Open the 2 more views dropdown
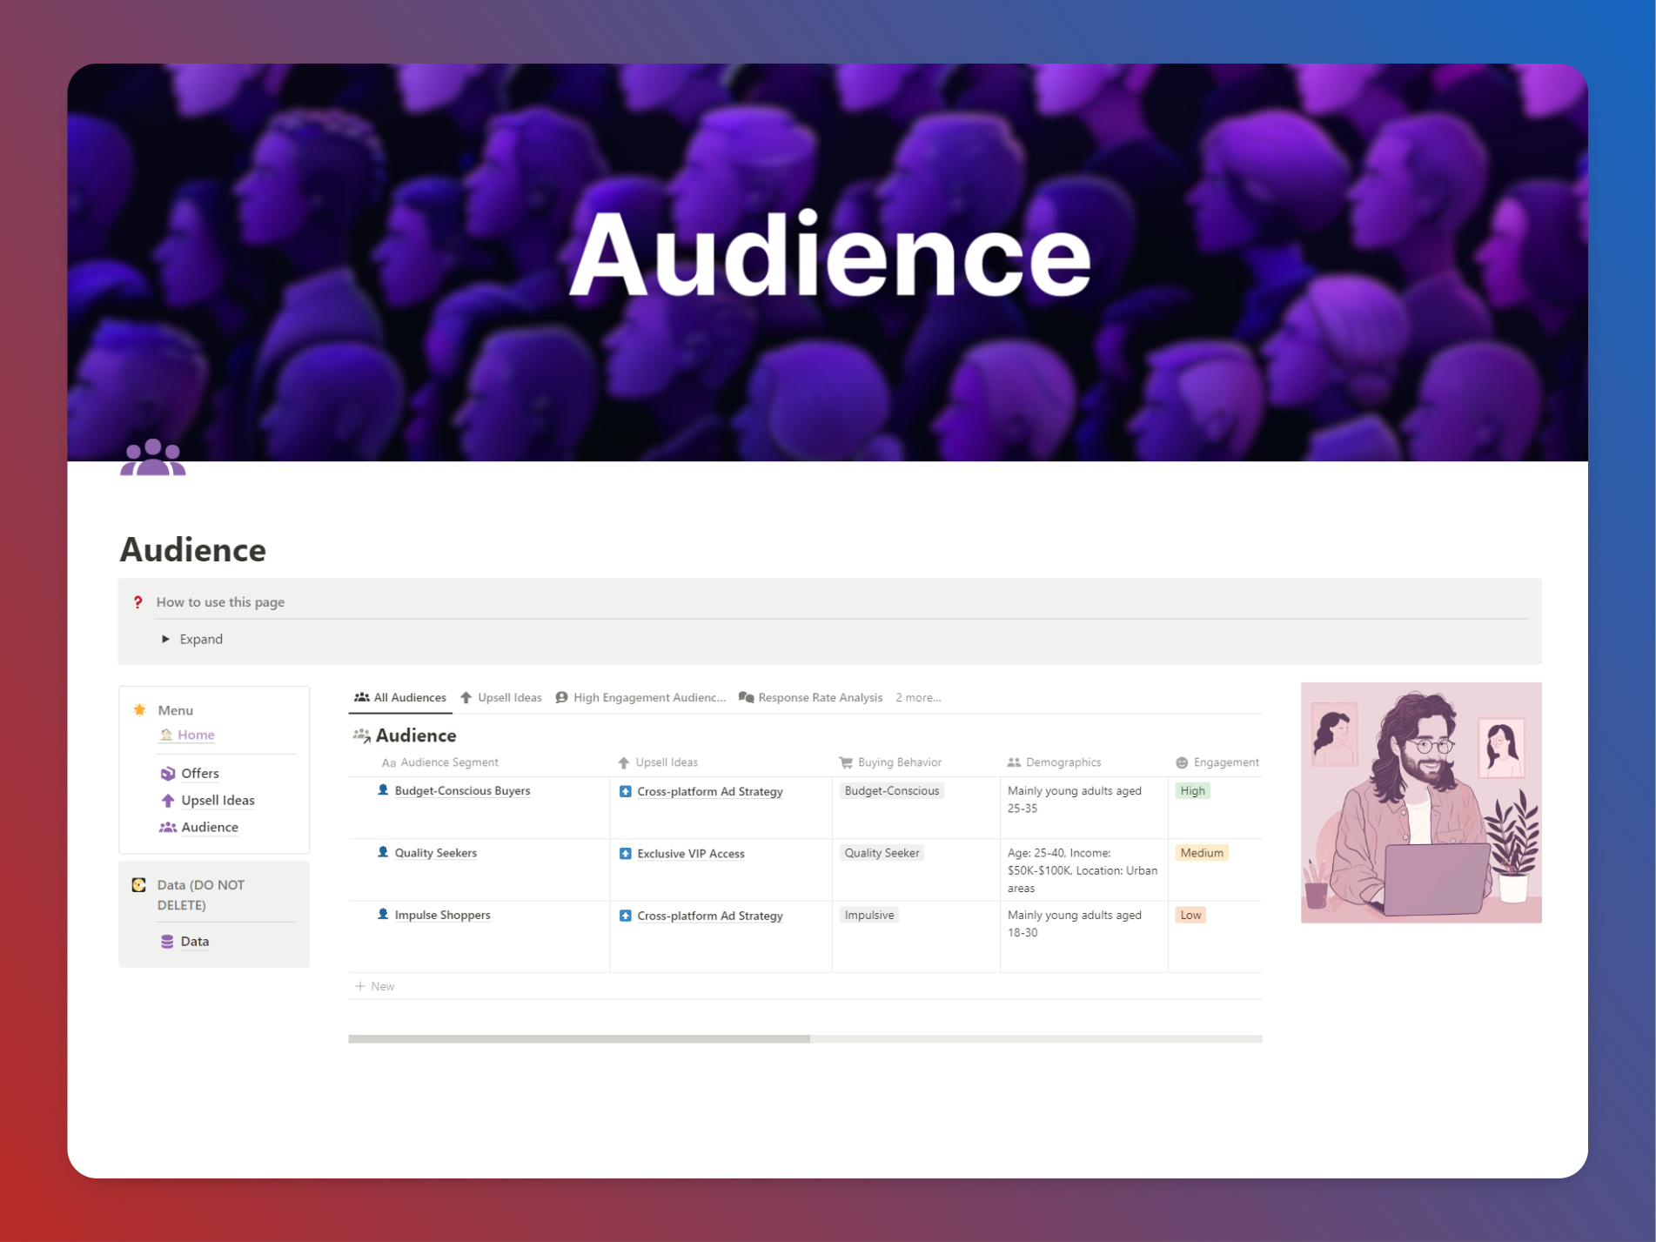 coord(918,698)
